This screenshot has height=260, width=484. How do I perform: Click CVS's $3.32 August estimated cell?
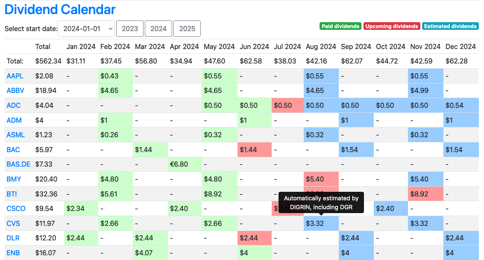coord(321,223)
